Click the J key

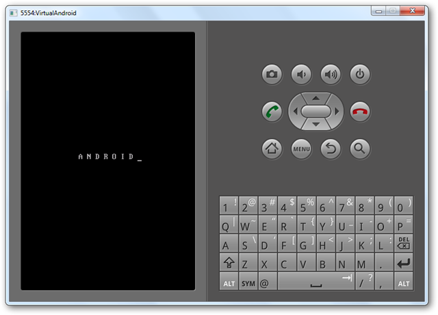[345, 243]
